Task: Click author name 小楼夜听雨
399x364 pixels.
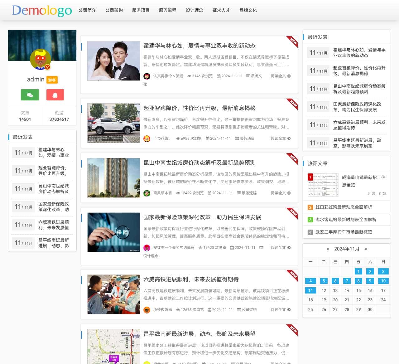Action: [162, 310]
